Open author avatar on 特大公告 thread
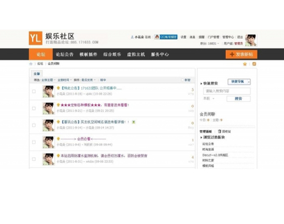Viewport: 284px width, 224px height. pyautogui.click(x=48, y=92)
